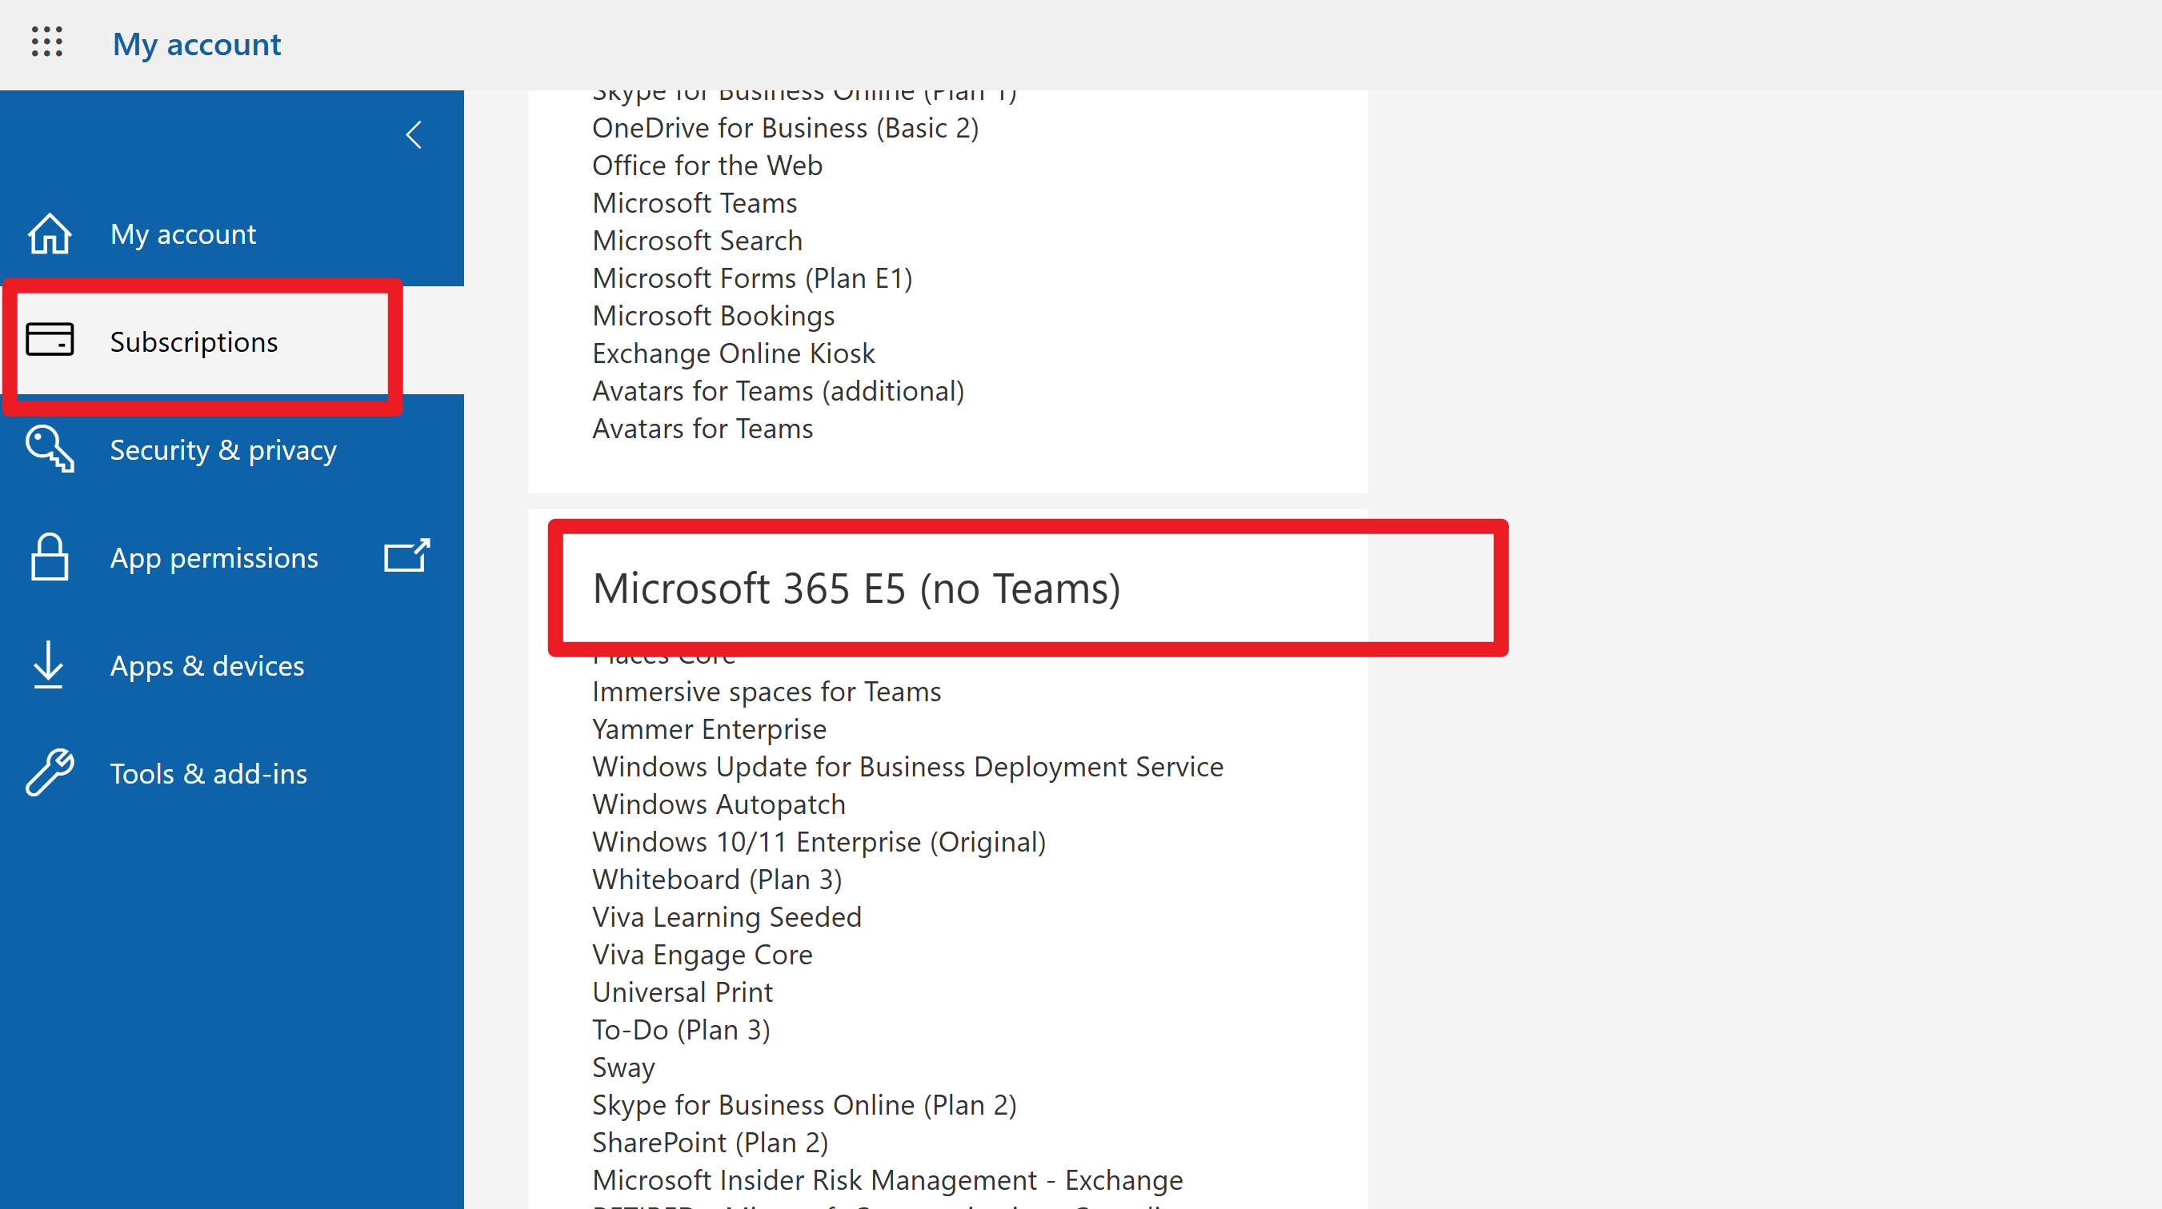Viewport: 2162px width, 1209px height.
Task: Open Apps & devices in the sidebar
Action: (x=207, y=666)
